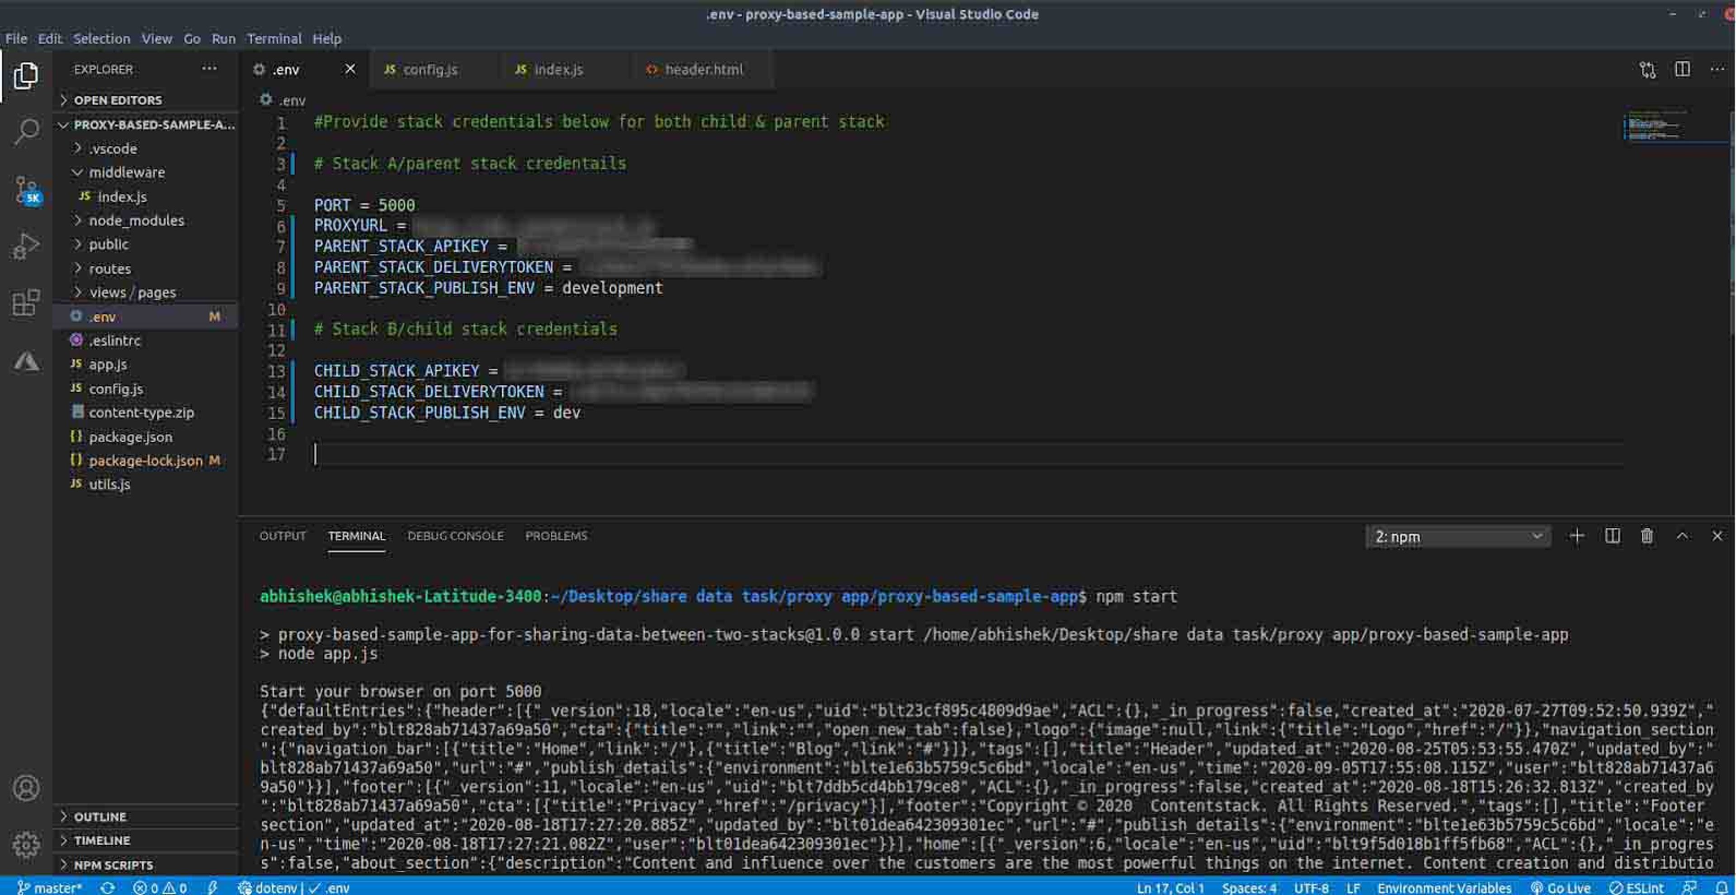Open notifications bell in status bar
Screen dimensions: 1736x895
(1721, 888)
